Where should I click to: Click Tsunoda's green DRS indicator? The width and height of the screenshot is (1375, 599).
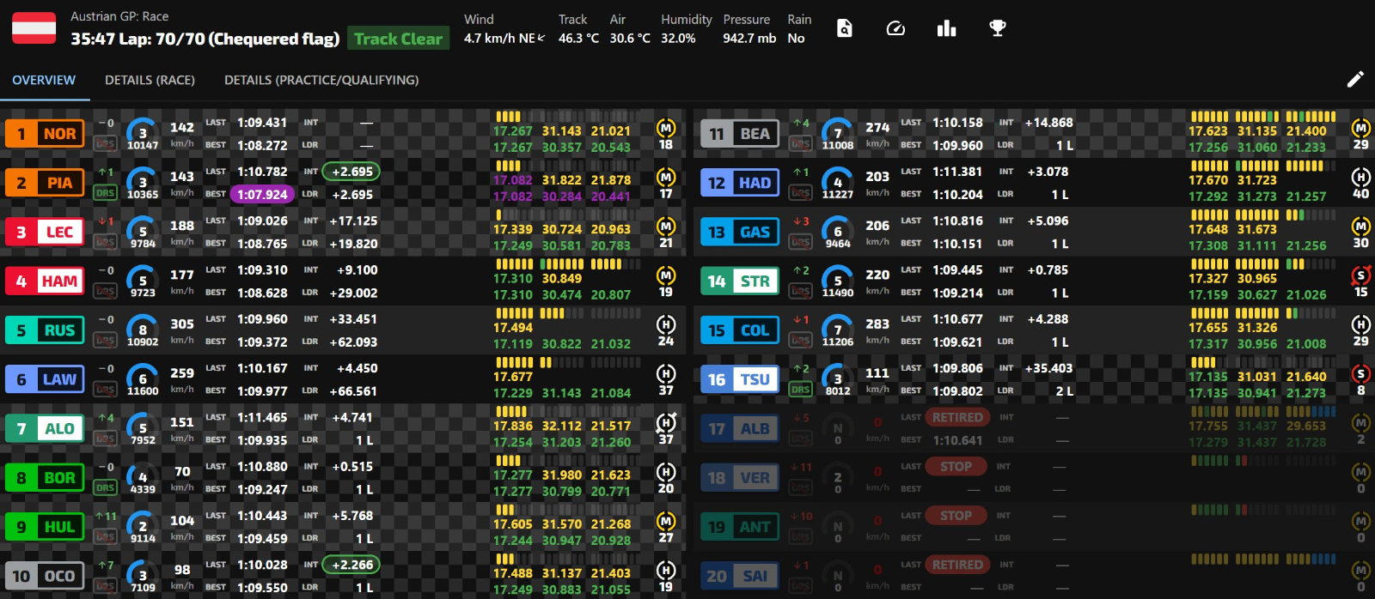tap(800, 390)
